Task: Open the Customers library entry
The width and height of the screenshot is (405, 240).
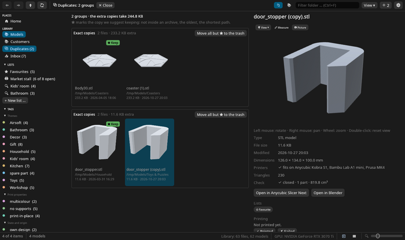Action: click(17, 42)
